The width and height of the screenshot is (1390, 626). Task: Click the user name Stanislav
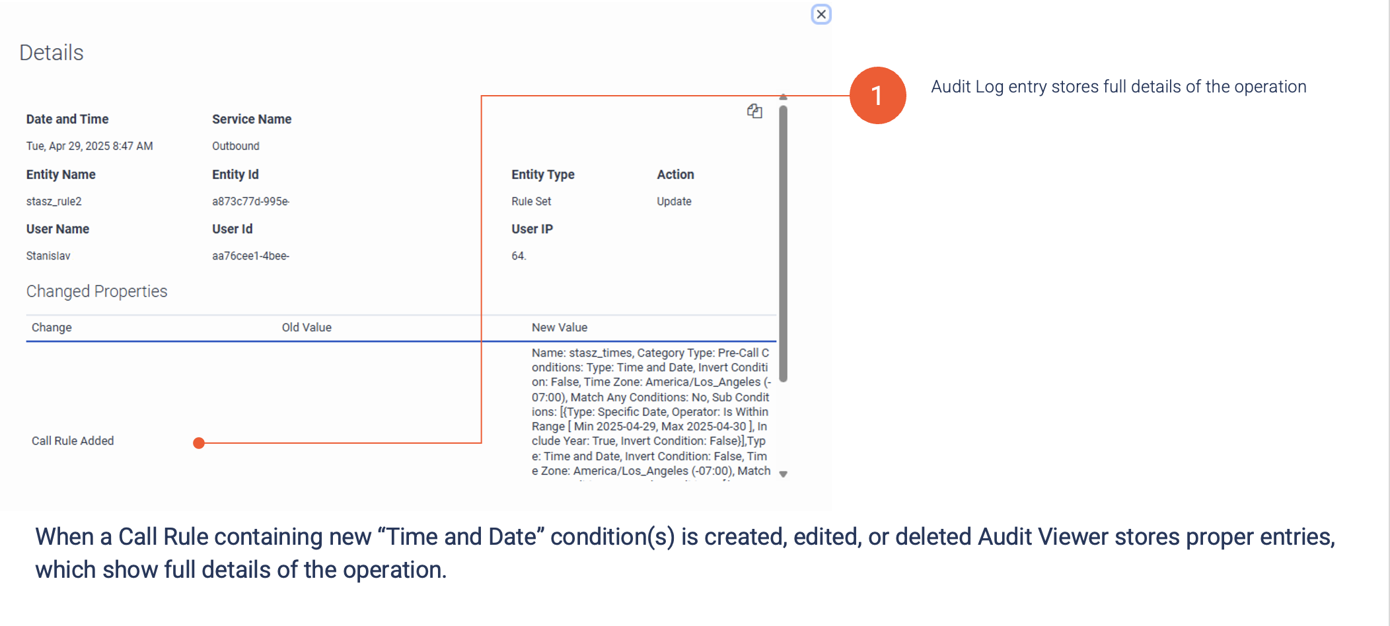(x=48, y=256)
